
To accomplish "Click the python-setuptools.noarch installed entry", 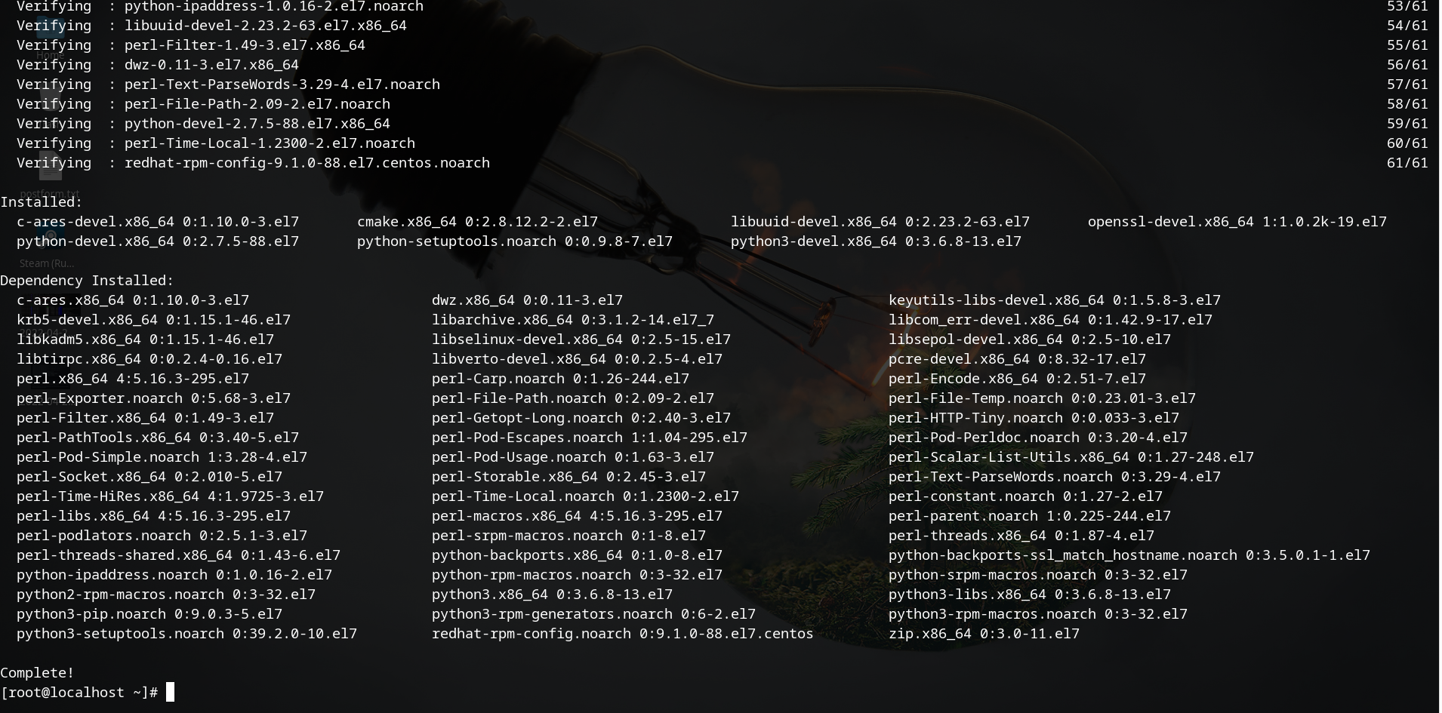I will (x=514, y=241).
